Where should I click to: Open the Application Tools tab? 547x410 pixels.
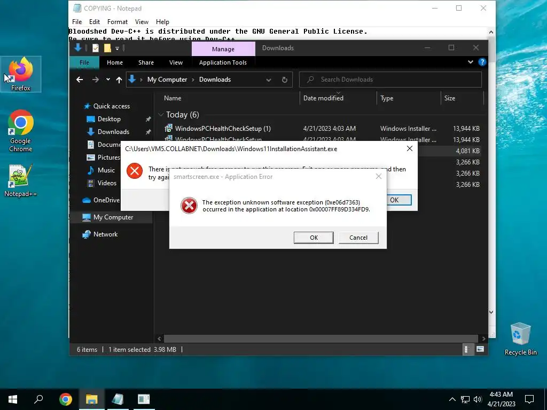pos(223,62)
